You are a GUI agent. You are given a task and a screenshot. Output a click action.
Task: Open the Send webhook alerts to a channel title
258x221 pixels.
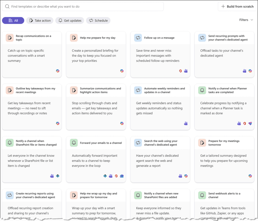click(224, 195)
